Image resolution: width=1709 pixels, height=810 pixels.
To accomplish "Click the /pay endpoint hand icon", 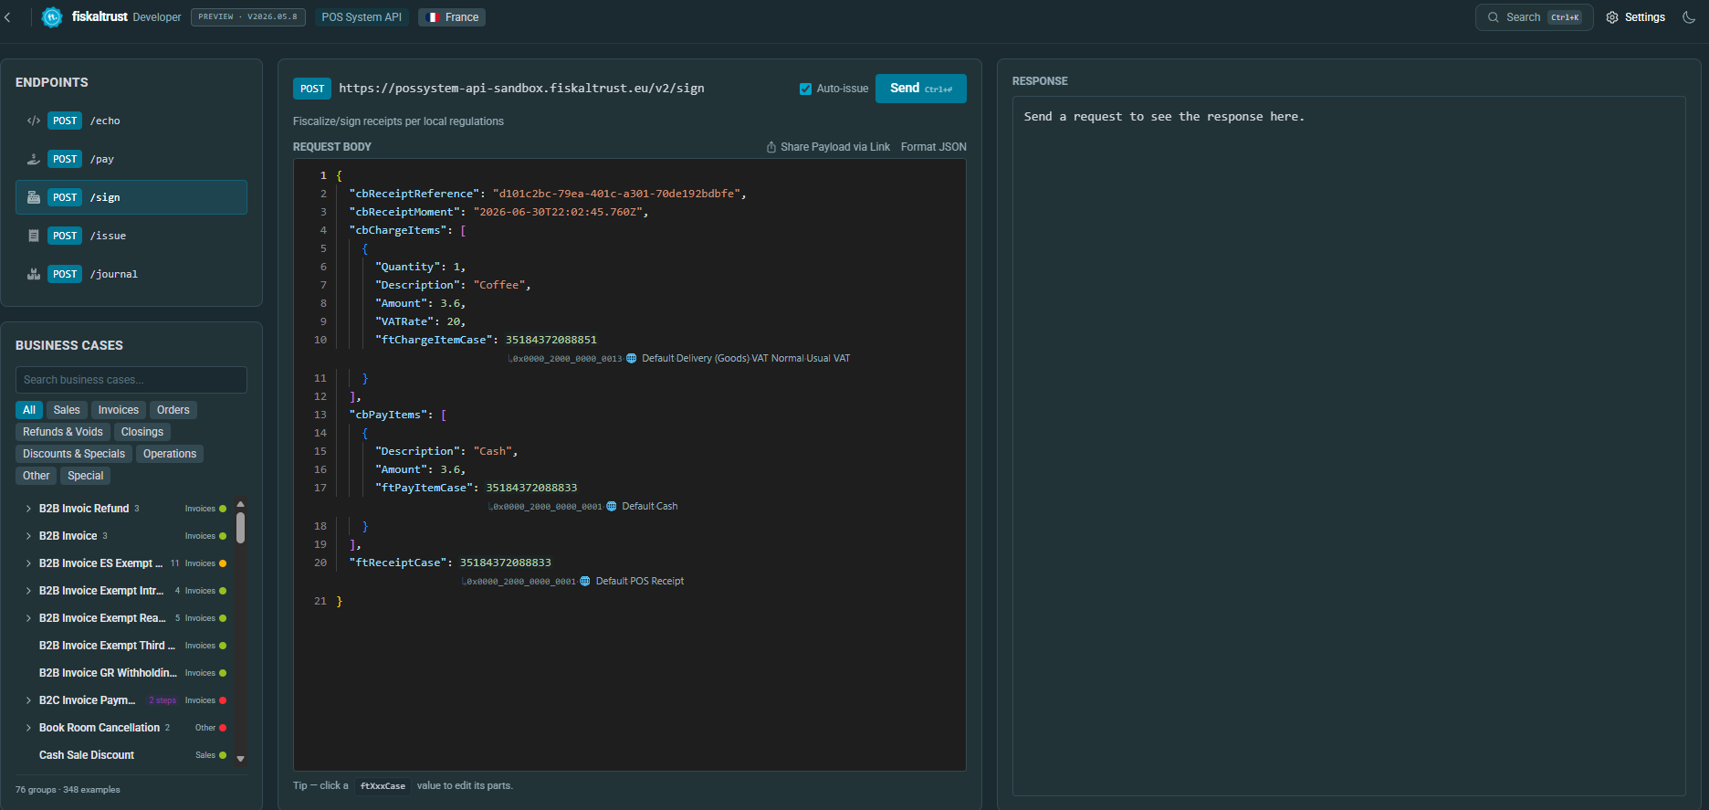I will (x=34, y=159).
